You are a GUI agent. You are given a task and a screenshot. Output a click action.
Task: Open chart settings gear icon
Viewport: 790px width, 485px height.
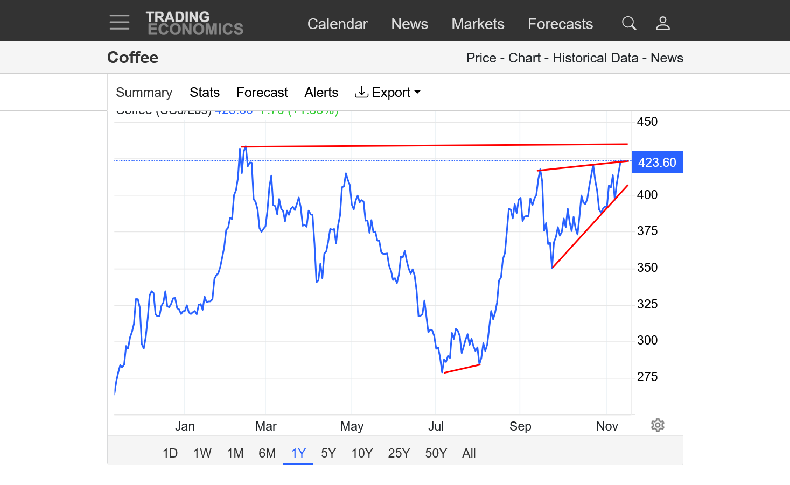[x=657, y=425]
